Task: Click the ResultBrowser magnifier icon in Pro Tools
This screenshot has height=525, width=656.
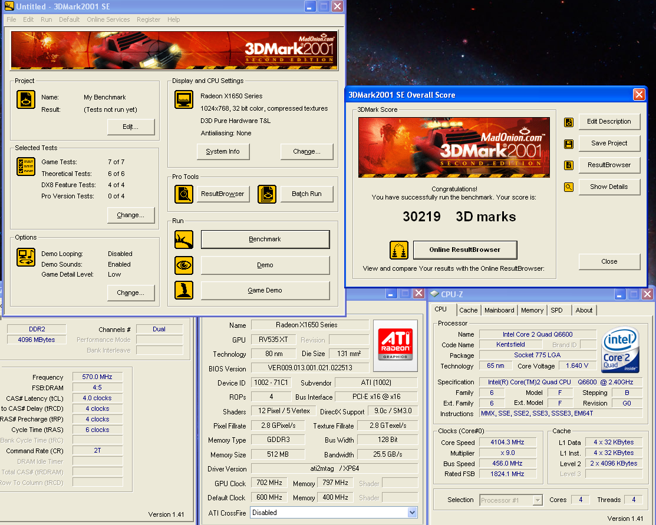Action: [x=184, y=194]
